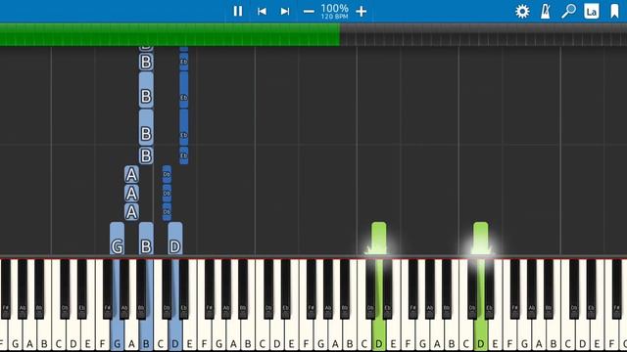This screenshot has width=627, height=352.
Task: Decrease playback speed with the minus button
Action: click(309, 12)
